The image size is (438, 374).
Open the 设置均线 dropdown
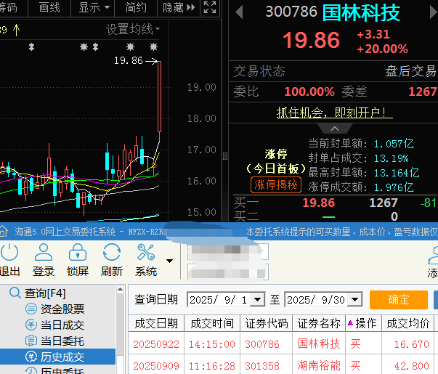(133, 29)
